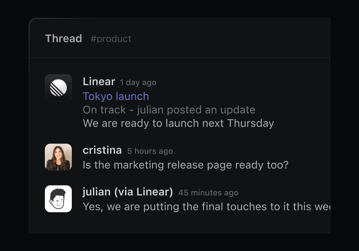Click the "posted an update" text

(211, 110)
